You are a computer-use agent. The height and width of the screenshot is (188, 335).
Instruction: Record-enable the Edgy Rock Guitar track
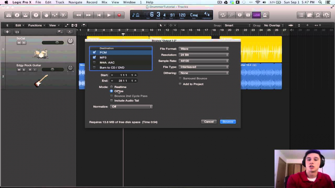click(x=30, y=70)
